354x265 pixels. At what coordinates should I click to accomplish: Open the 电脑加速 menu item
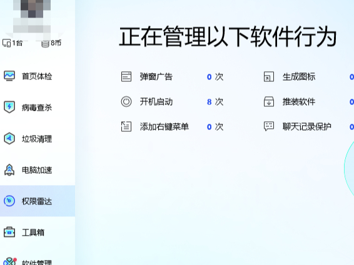38,169
